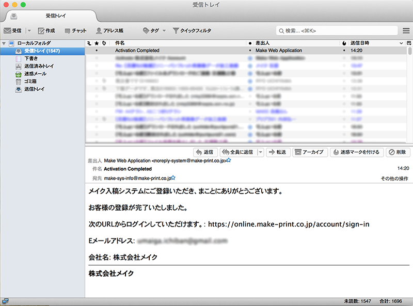Click the inbox tab icon
The image size is (413, 306).
(14, 17)
